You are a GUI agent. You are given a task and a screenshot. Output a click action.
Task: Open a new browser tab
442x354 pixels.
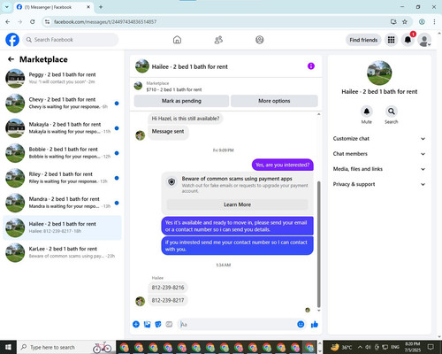point(101,7)
